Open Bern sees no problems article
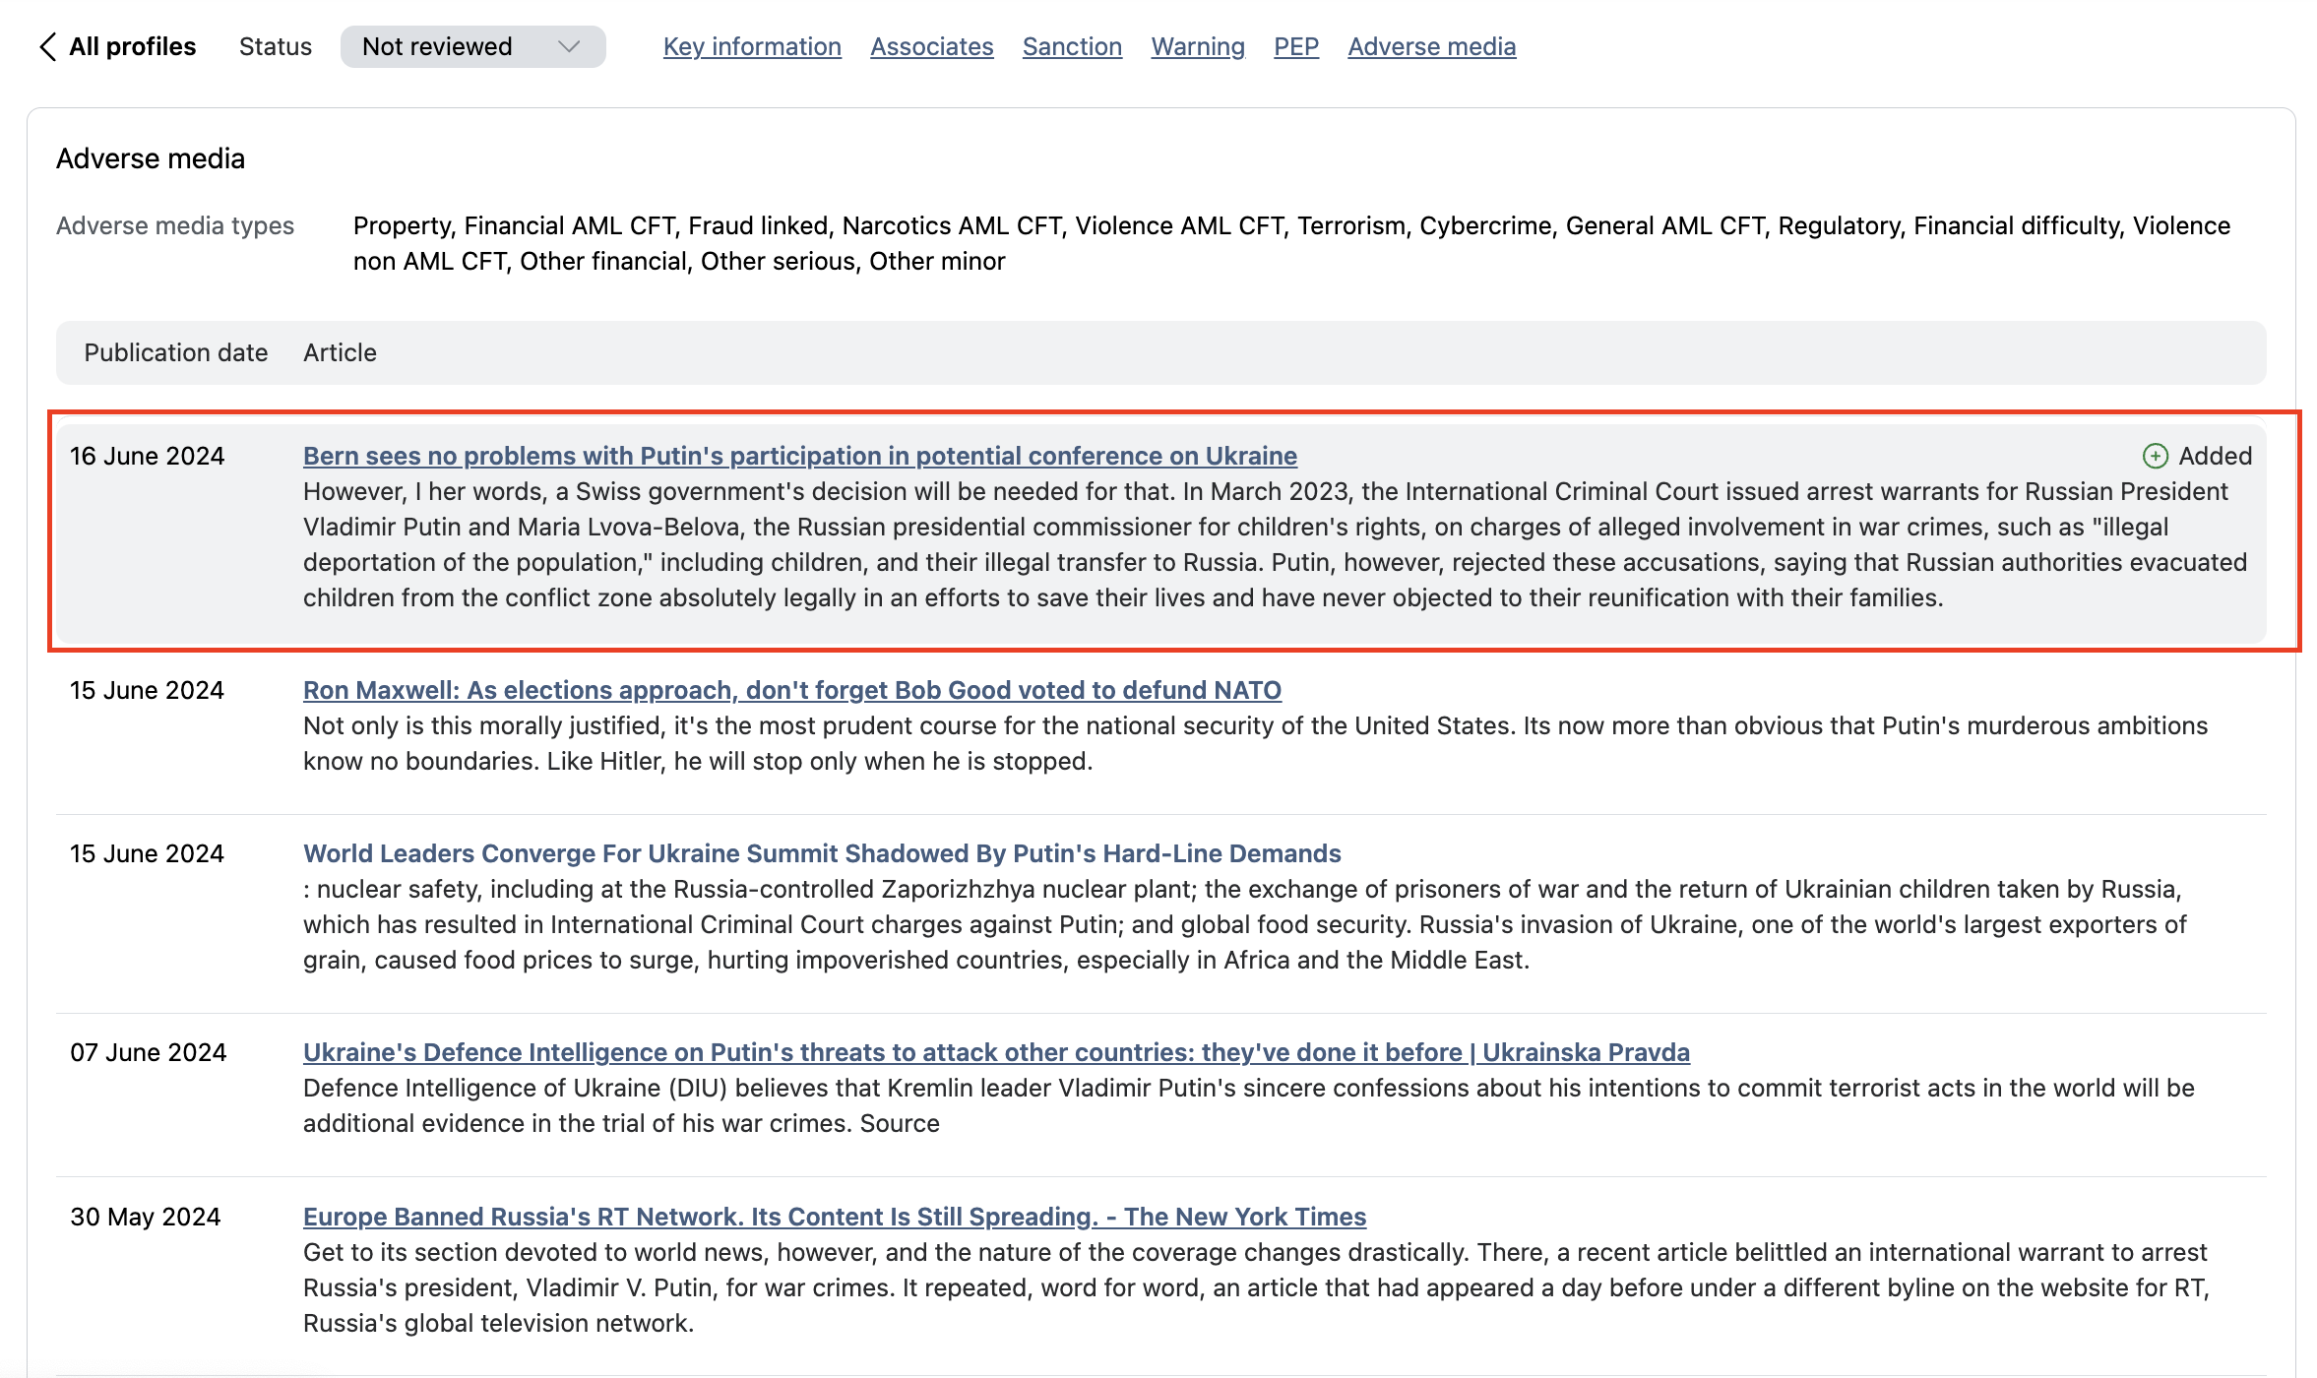The width and height of the screenshot is (2317, 1378). 799,456
